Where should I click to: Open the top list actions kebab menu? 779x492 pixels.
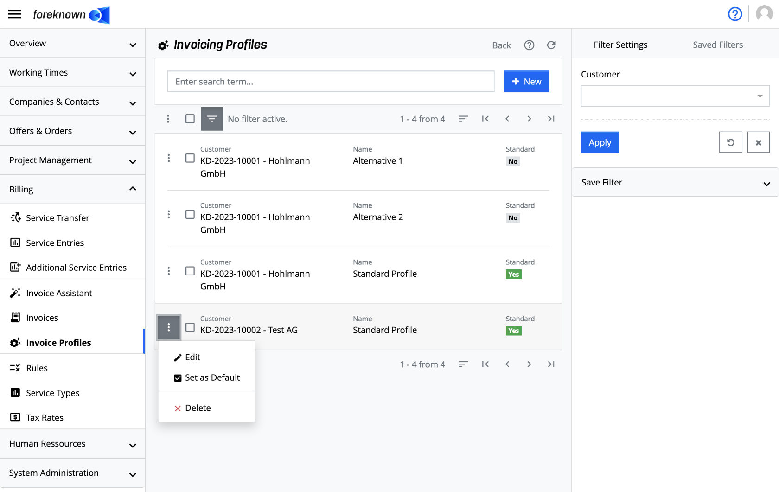point(168,119)
